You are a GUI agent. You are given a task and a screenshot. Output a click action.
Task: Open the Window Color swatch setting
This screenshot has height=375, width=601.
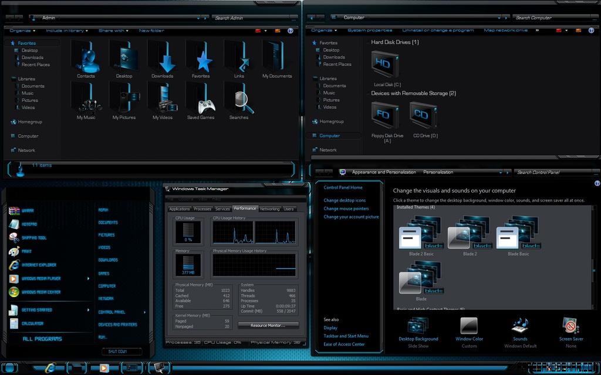(x=469, y=326)
